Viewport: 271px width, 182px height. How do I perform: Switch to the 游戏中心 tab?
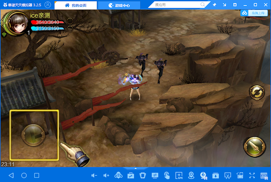pyautogui.click(x=119, y=5)
